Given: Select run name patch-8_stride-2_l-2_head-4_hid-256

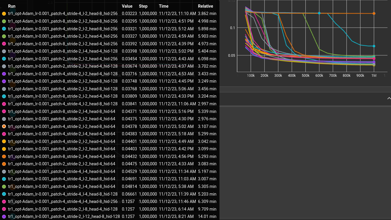Looking at the screenshot, I should (x=63, y=44).
